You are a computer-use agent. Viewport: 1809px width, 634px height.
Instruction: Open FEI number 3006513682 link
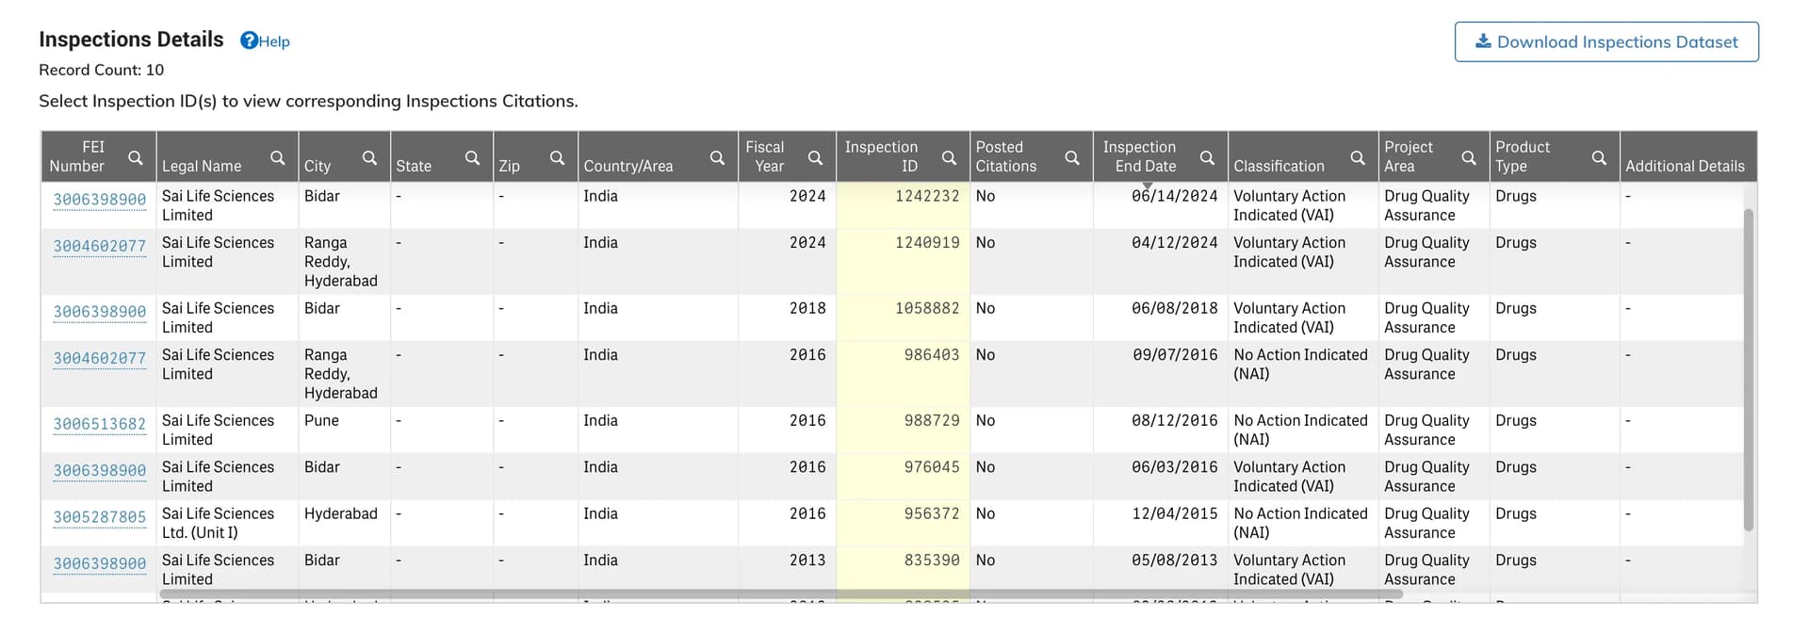tap(100, 424)
